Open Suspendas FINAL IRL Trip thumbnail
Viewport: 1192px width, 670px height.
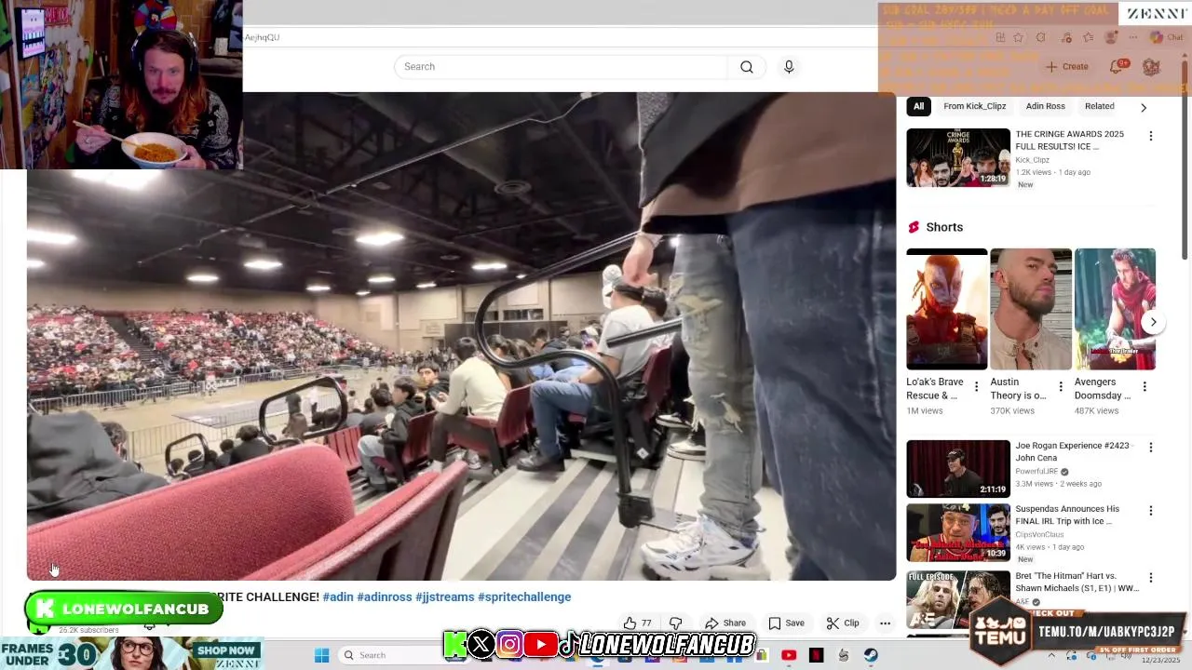click(x=958, y=532)
